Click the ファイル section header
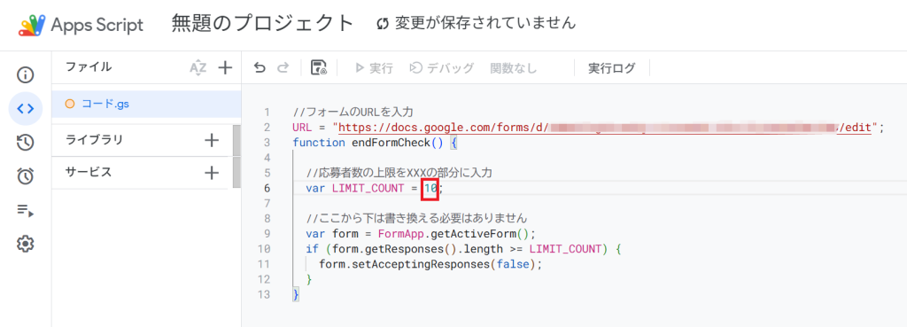The height and width of the screenshot is (327, 907). coord(89,67)
